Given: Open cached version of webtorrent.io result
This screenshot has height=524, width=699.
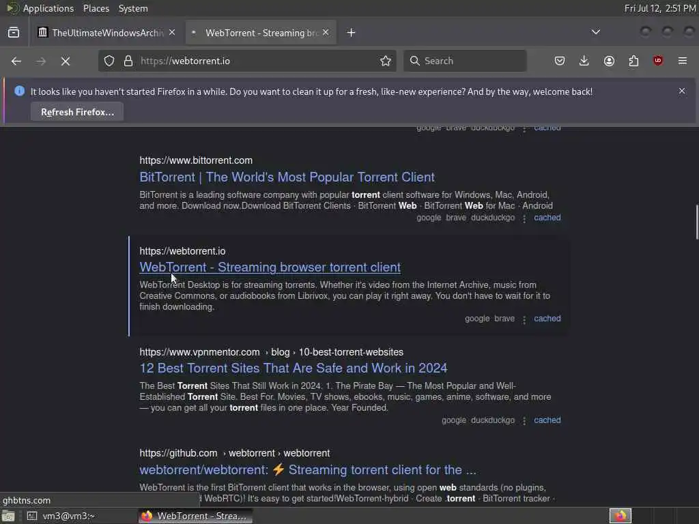Looking at the screenshot, I should tap(547, 319).
